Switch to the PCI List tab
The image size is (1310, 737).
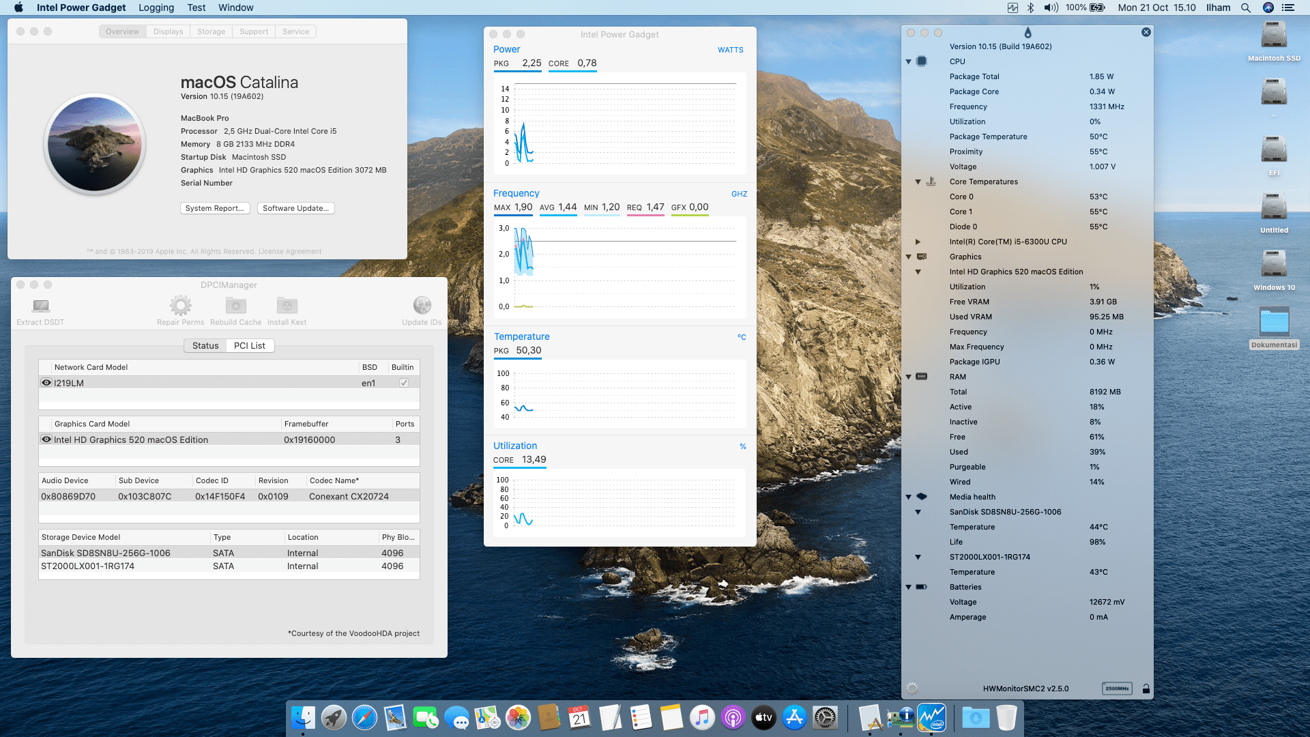[x=250, y=345]
